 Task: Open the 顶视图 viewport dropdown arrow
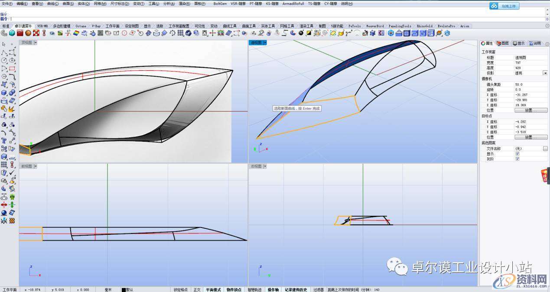tap(36, 42)
